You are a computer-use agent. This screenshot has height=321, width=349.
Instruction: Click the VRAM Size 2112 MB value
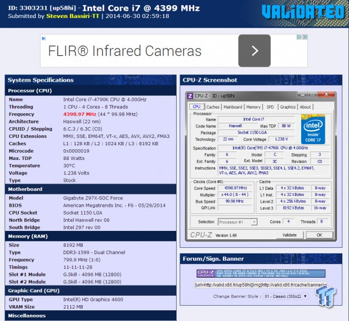pyautogui.click(x=73, y=307)
